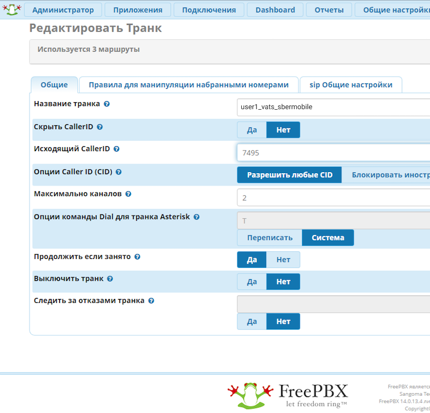
Task: Open help for Опции команды Dial
Action: click(196, 217)
